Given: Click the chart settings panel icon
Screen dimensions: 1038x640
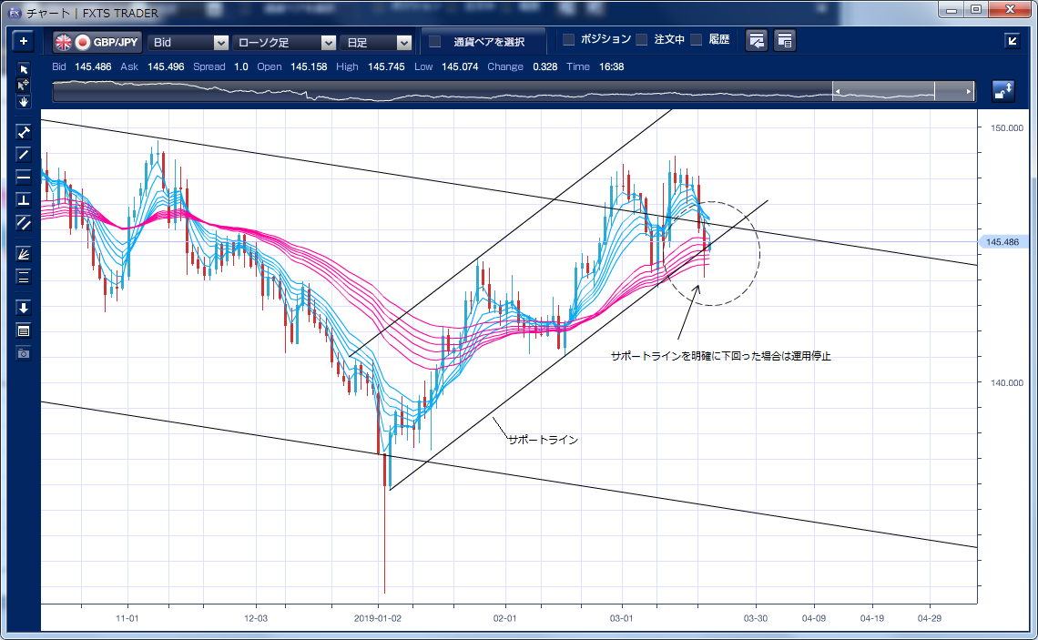Looking at the screenshot, I should pos(785,41).
